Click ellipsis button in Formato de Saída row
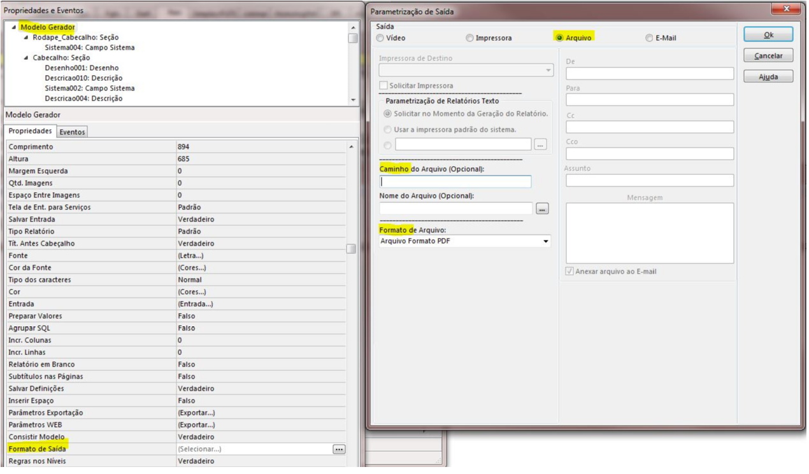Screen dimensions: 809x474 pos(339,449)
